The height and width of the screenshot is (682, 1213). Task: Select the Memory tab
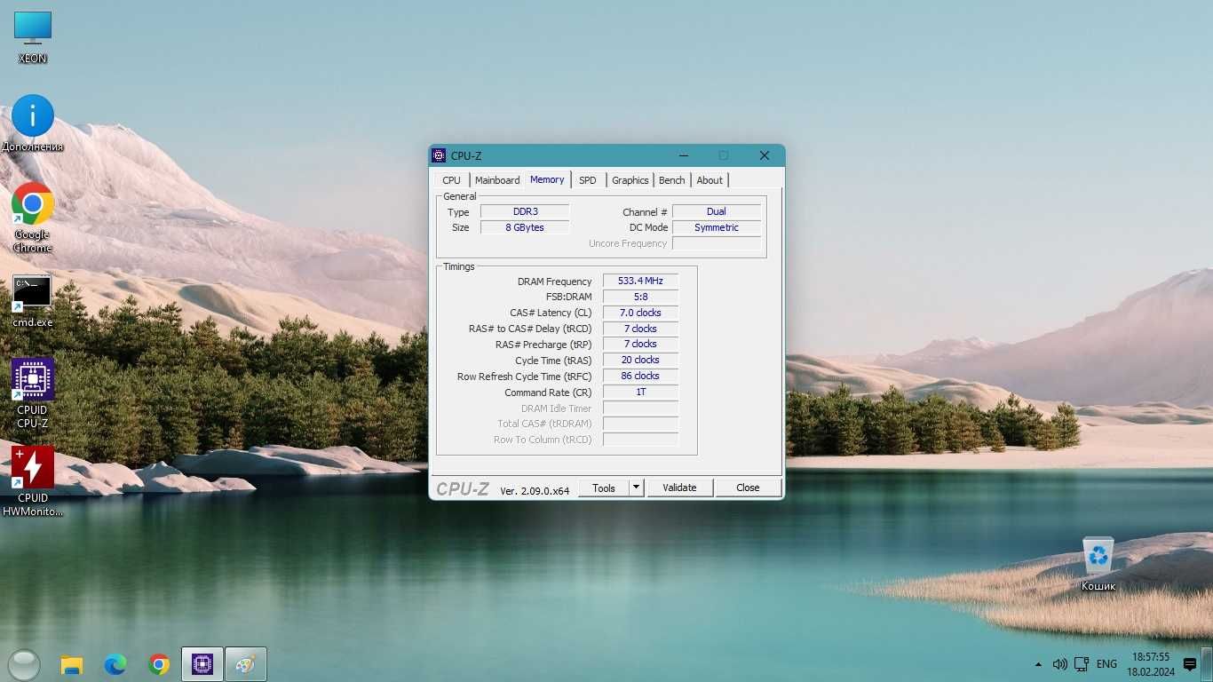pyautogui.click(x=547, y=179)
